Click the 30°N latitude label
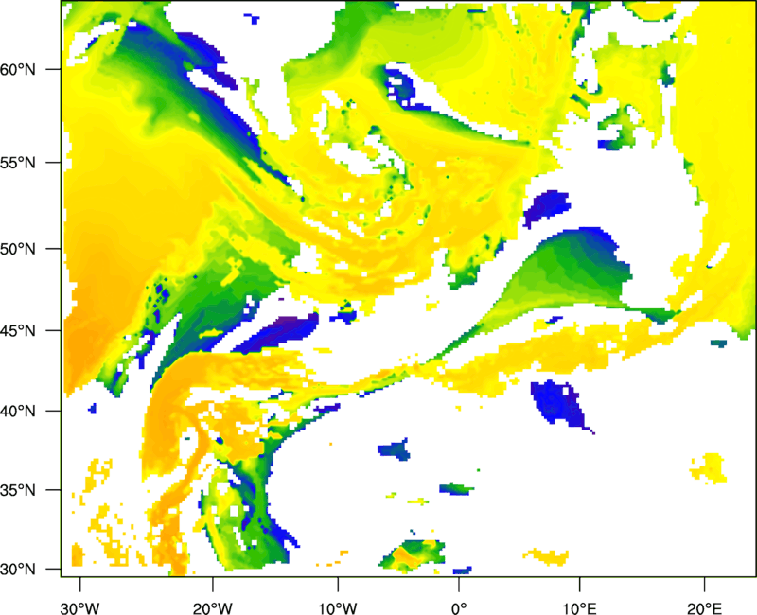Image resolution: width=757 pixels, height=615 pixels. (18, 570)
